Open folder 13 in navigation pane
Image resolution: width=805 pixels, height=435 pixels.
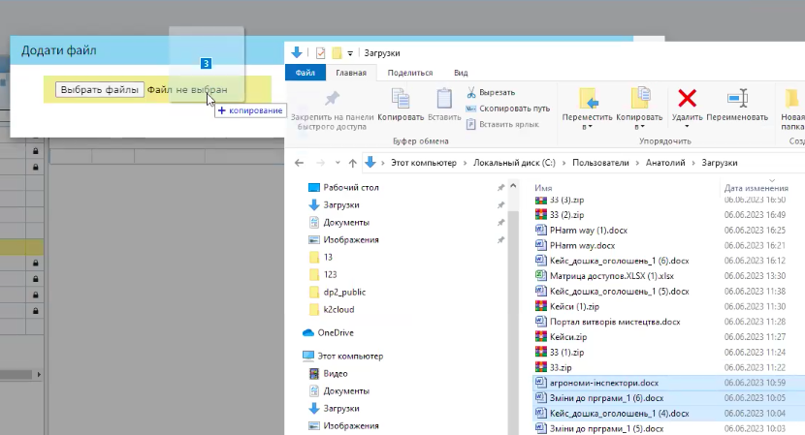(328, 257)
